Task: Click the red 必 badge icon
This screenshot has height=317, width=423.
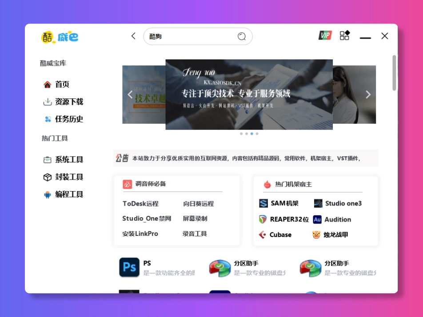Action: (128, 184)
